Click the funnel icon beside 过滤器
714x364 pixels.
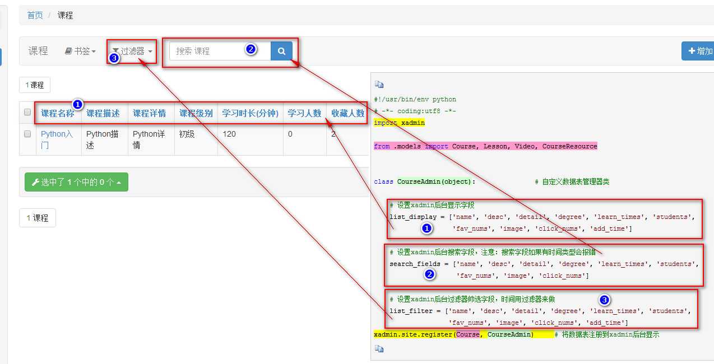(x=115, y=51)
